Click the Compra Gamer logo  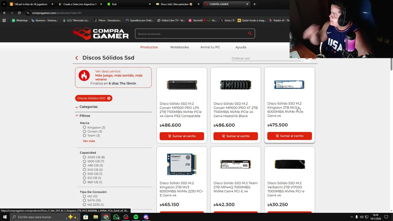tap(101, 33)
